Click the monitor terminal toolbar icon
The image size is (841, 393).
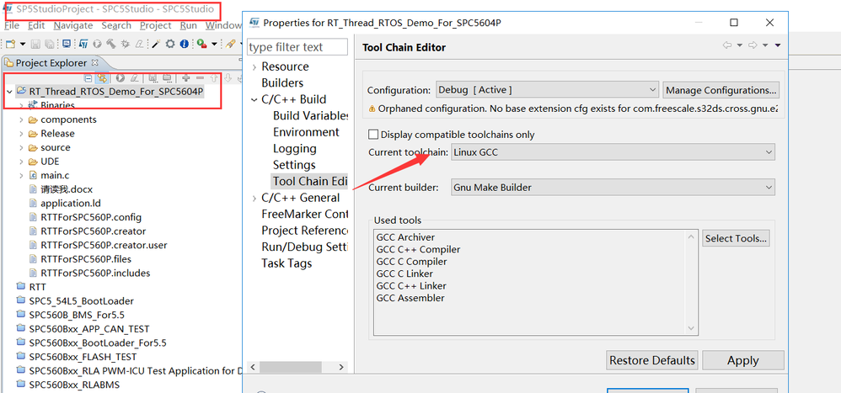(x=67, y=44)
